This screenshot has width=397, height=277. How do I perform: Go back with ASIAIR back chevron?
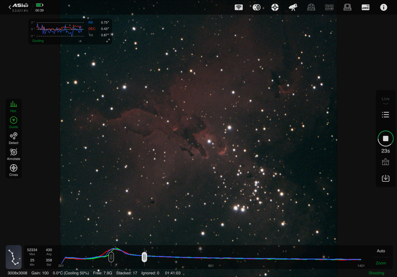click(9, 7)
